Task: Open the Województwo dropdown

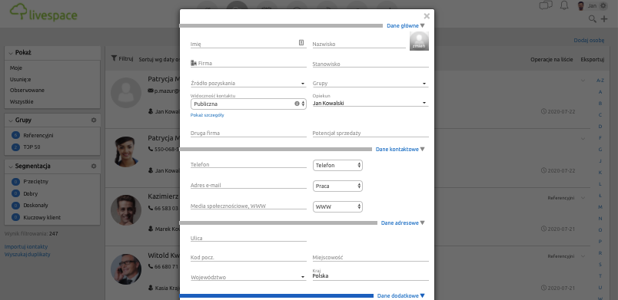Action: tap(248, 277)
